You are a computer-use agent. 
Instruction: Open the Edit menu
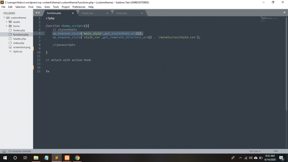coord(10,7)
